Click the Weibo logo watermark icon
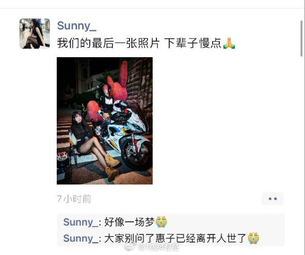 [x=131, y=247]
